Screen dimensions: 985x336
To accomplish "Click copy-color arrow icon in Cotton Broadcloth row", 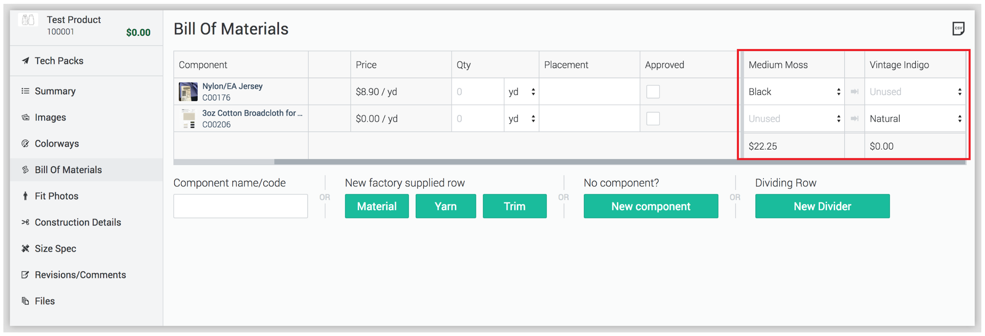I will [x=854, y=119].
